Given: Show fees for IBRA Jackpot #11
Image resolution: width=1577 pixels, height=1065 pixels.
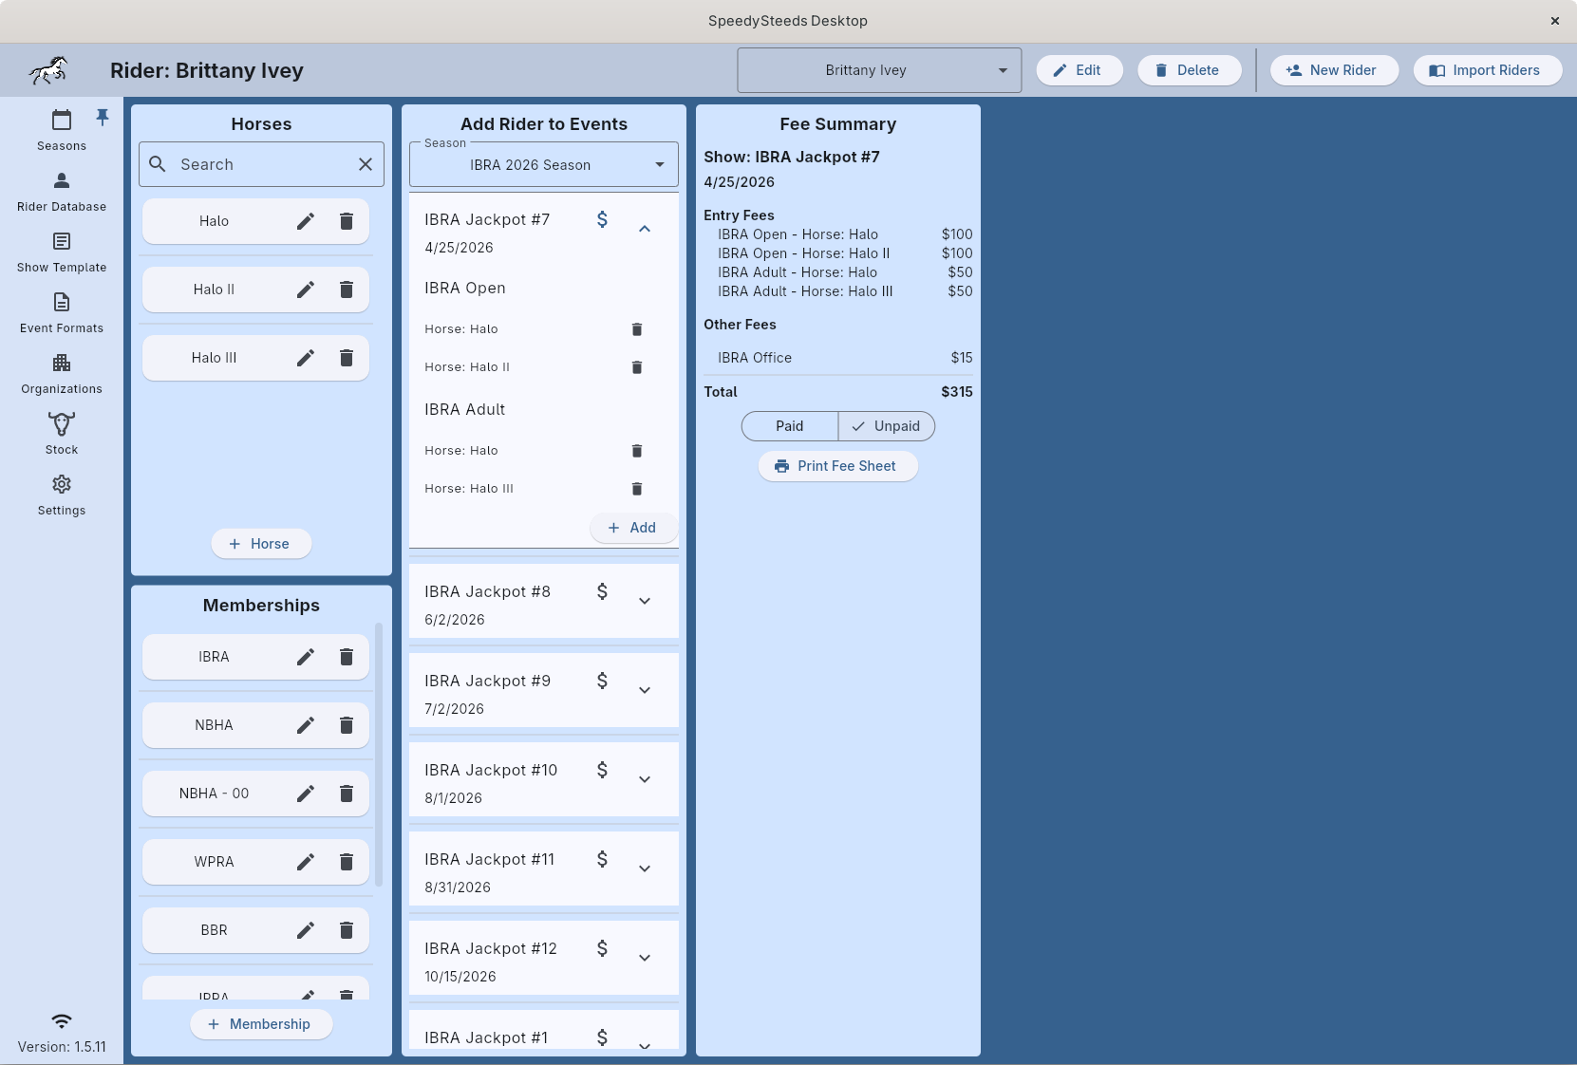Looking at the screenshot, I should 602,859.
